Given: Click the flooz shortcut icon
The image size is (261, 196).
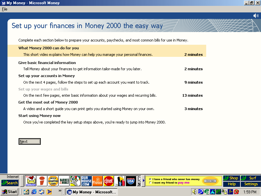Looking at the screenshot, I should pos(97,181).
